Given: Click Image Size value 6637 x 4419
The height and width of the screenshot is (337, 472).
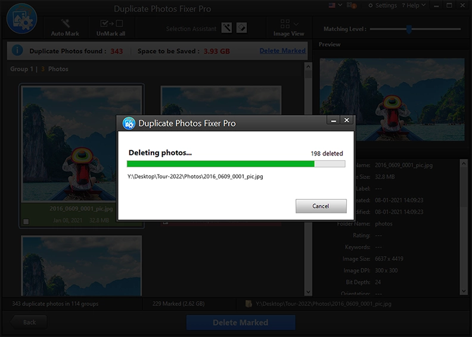Looking at the screenshot, I should tap(389, 259).
